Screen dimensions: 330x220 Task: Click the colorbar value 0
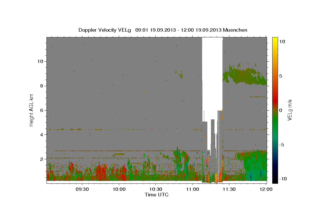click(x=280, y=110)
